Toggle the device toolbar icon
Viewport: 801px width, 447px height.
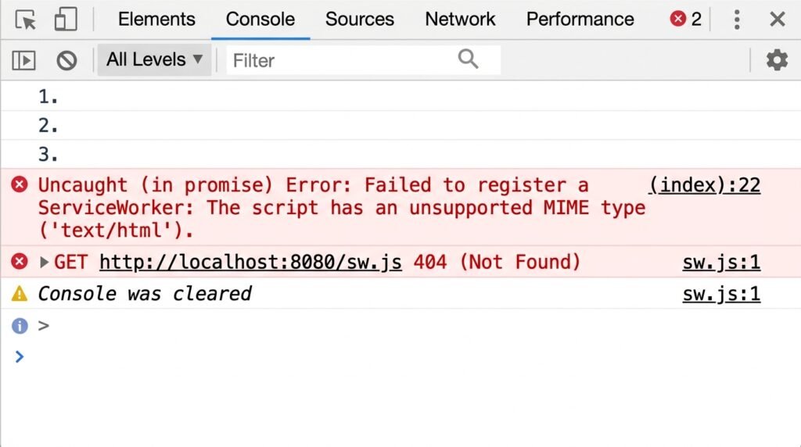point(66,20)
